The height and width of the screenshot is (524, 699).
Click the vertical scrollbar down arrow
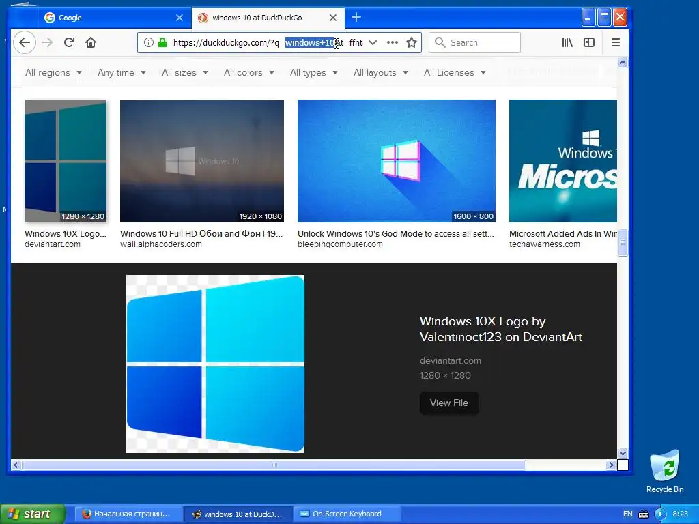(x=623, y=454)
